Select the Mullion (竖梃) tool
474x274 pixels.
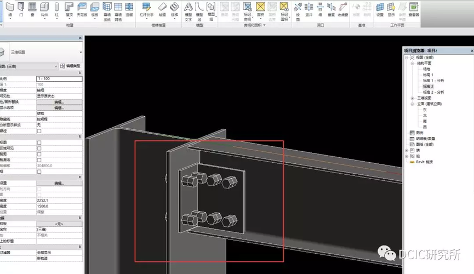coord(129,9)
